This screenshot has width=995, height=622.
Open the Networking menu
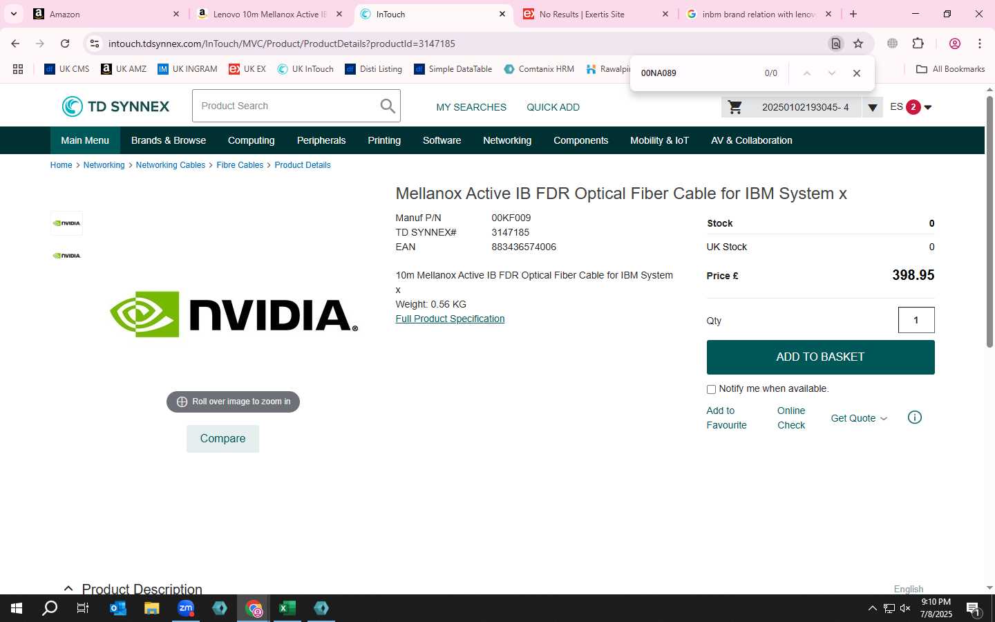[x=507, y=140]
